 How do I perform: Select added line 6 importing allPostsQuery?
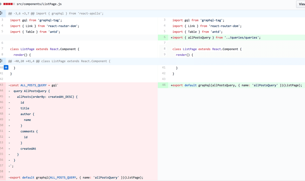coord(215,37)
